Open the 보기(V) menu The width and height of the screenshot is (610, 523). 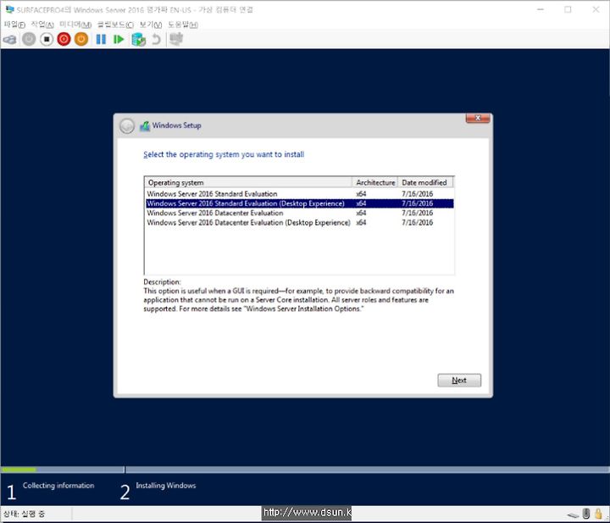click(151, 25)
